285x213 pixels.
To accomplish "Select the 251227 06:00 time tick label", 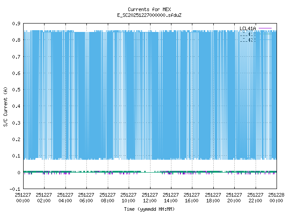I will point(86,197).
